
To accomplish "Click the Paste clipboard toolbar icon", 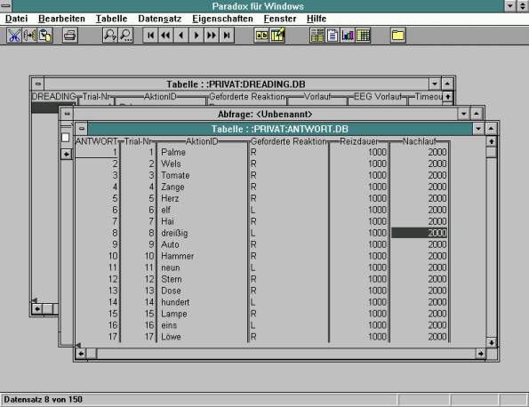I will coord(44,36).
